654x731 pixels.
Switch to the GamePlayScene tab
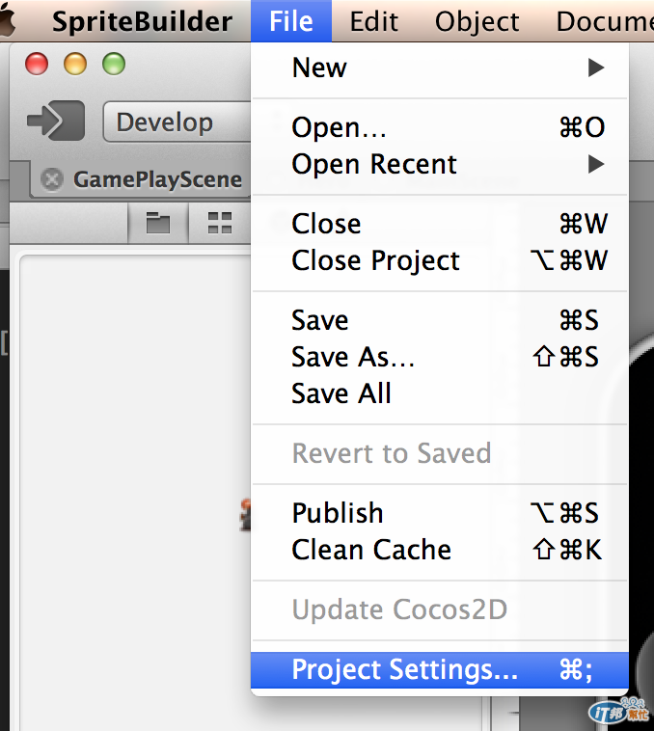click(x=157, y=179)
